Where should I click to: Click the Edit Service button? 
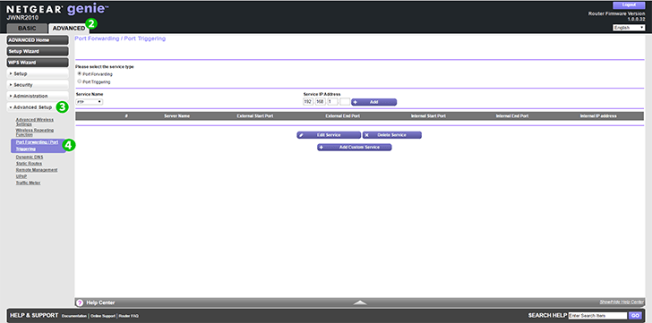click(x=329, y=135)
